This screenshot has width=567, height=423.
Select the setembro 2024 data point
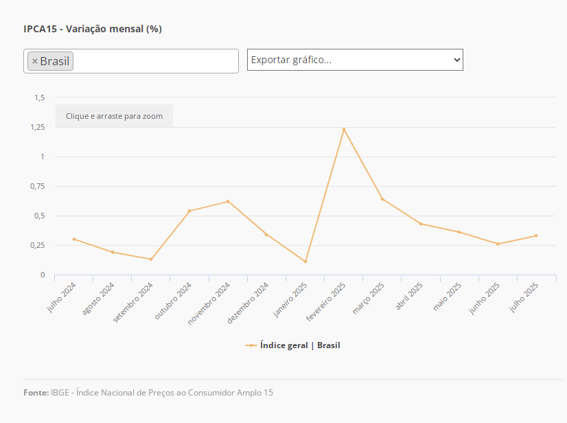[151, 259]
